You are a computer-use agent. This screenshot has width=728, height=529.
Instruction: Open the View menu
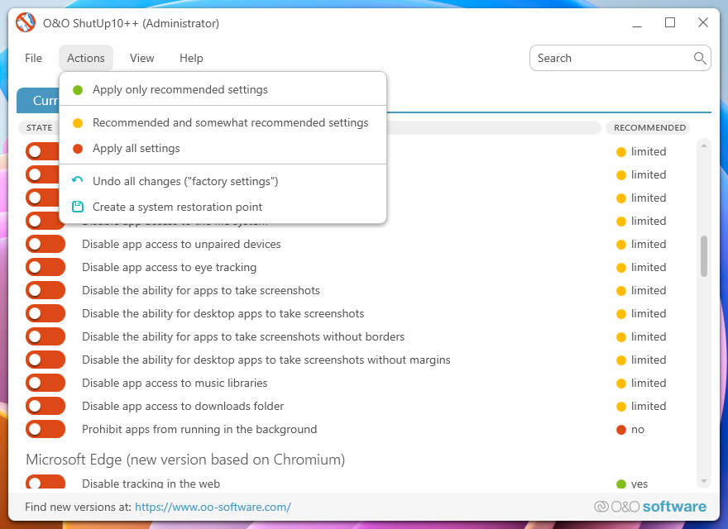[141, 58]
